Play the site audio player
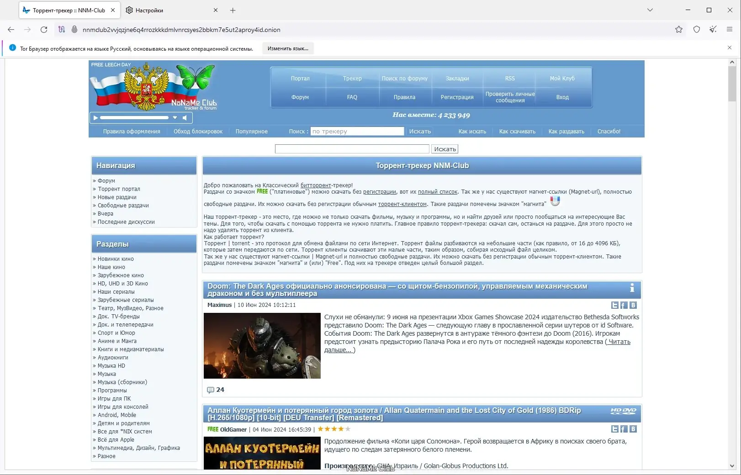This screenshot has height=475, width=741. (95, 118)
